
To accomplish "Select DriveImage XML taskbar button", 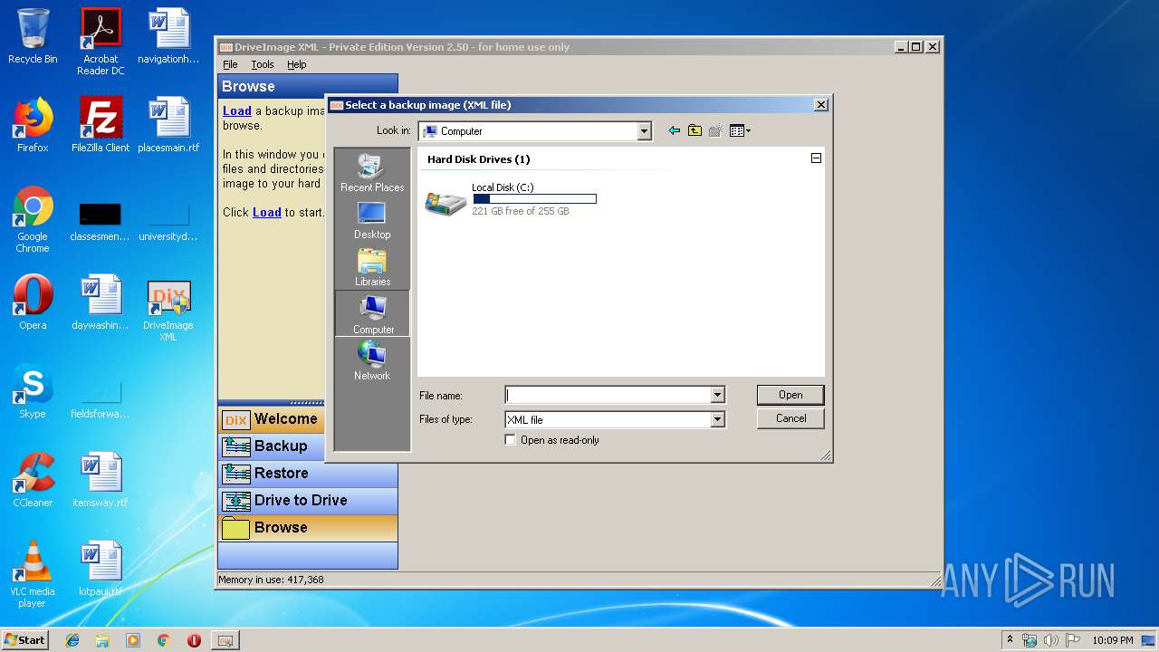I will (225, 640).
